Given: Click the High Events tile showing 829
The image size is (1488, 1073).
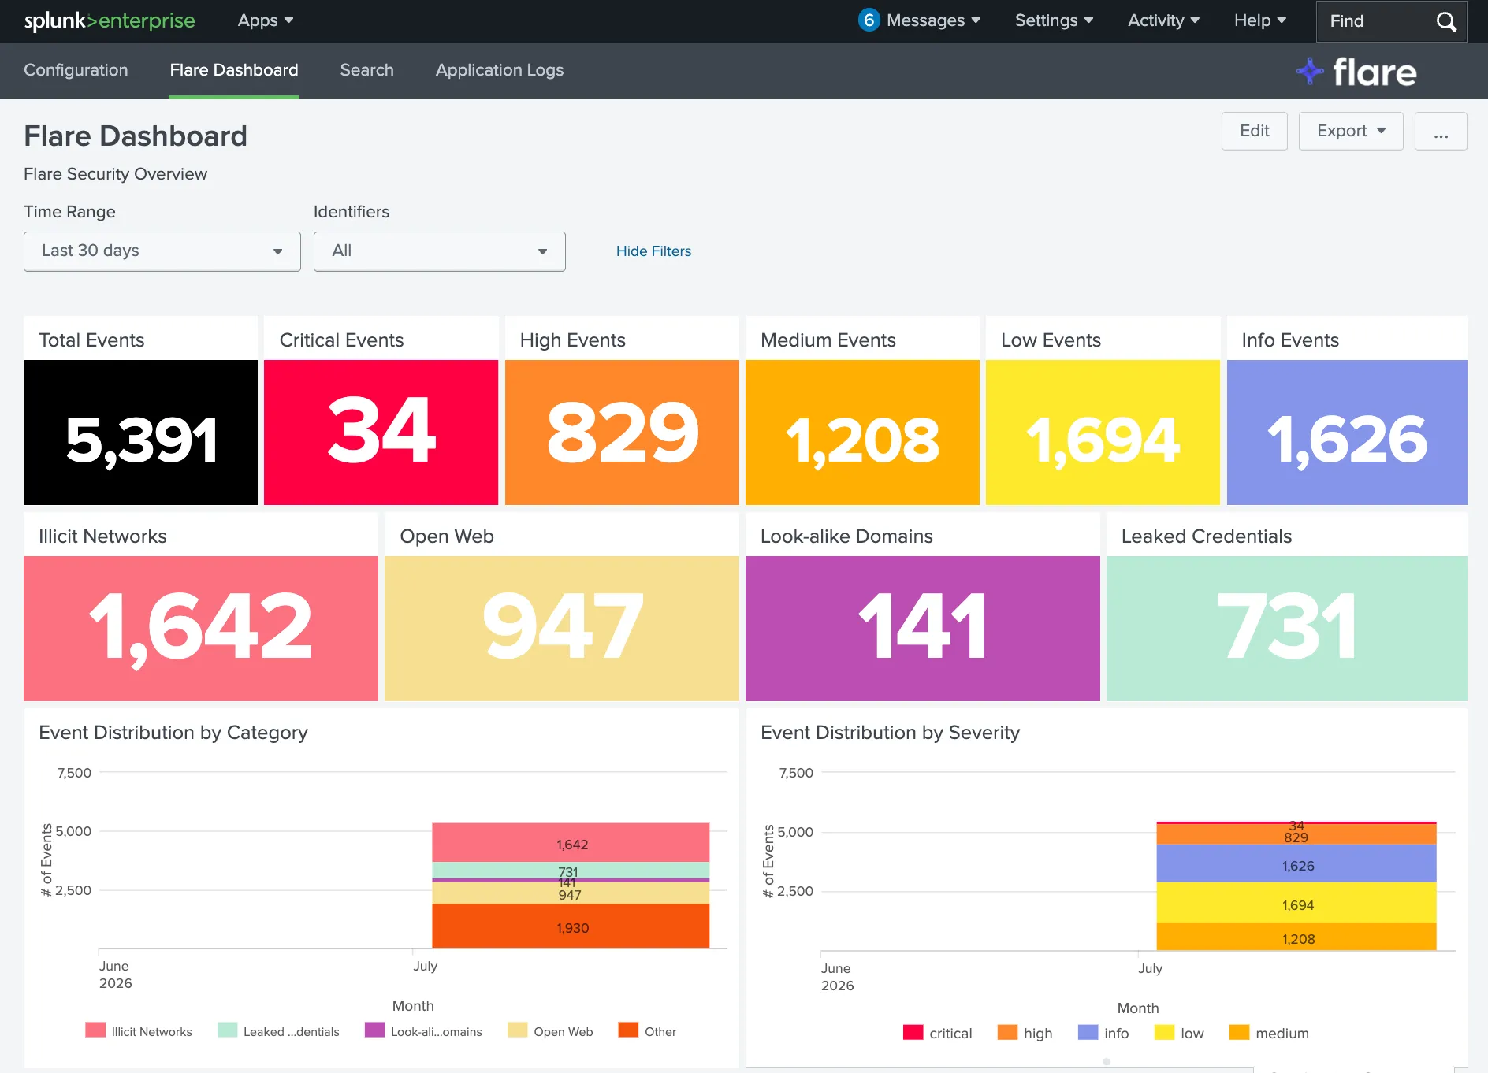Looking at the screenshot, I should click(x=622, y=433).
